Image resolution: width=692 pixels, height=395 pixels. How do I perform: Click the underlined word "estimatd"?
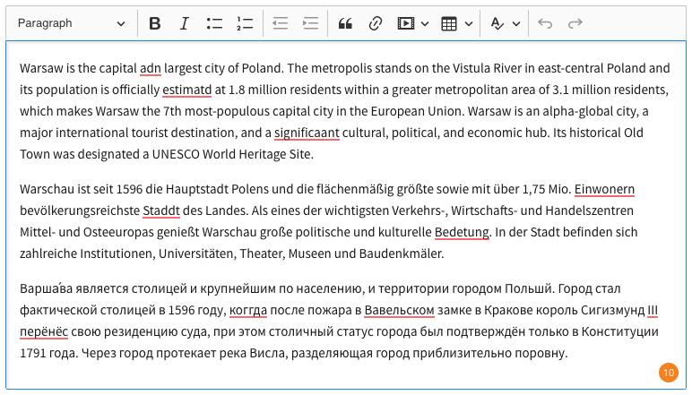point(187,90)
